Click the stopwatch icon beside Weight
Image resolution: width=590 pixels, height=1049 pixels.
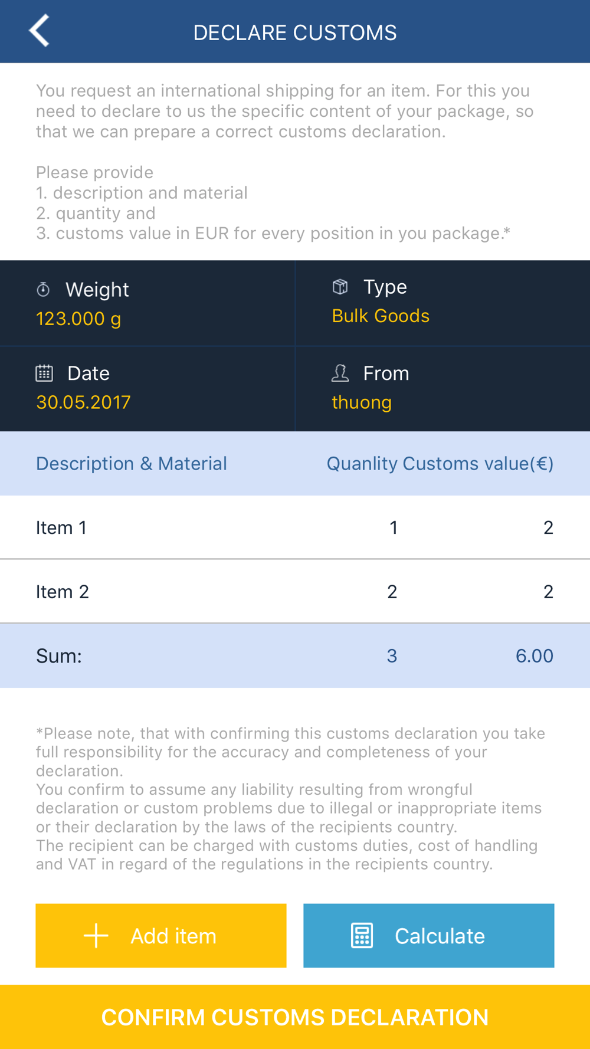coord(43,289)
